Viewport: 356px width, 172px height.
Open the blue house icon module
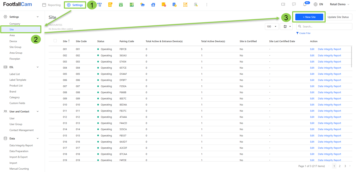(x=153, y=5)
